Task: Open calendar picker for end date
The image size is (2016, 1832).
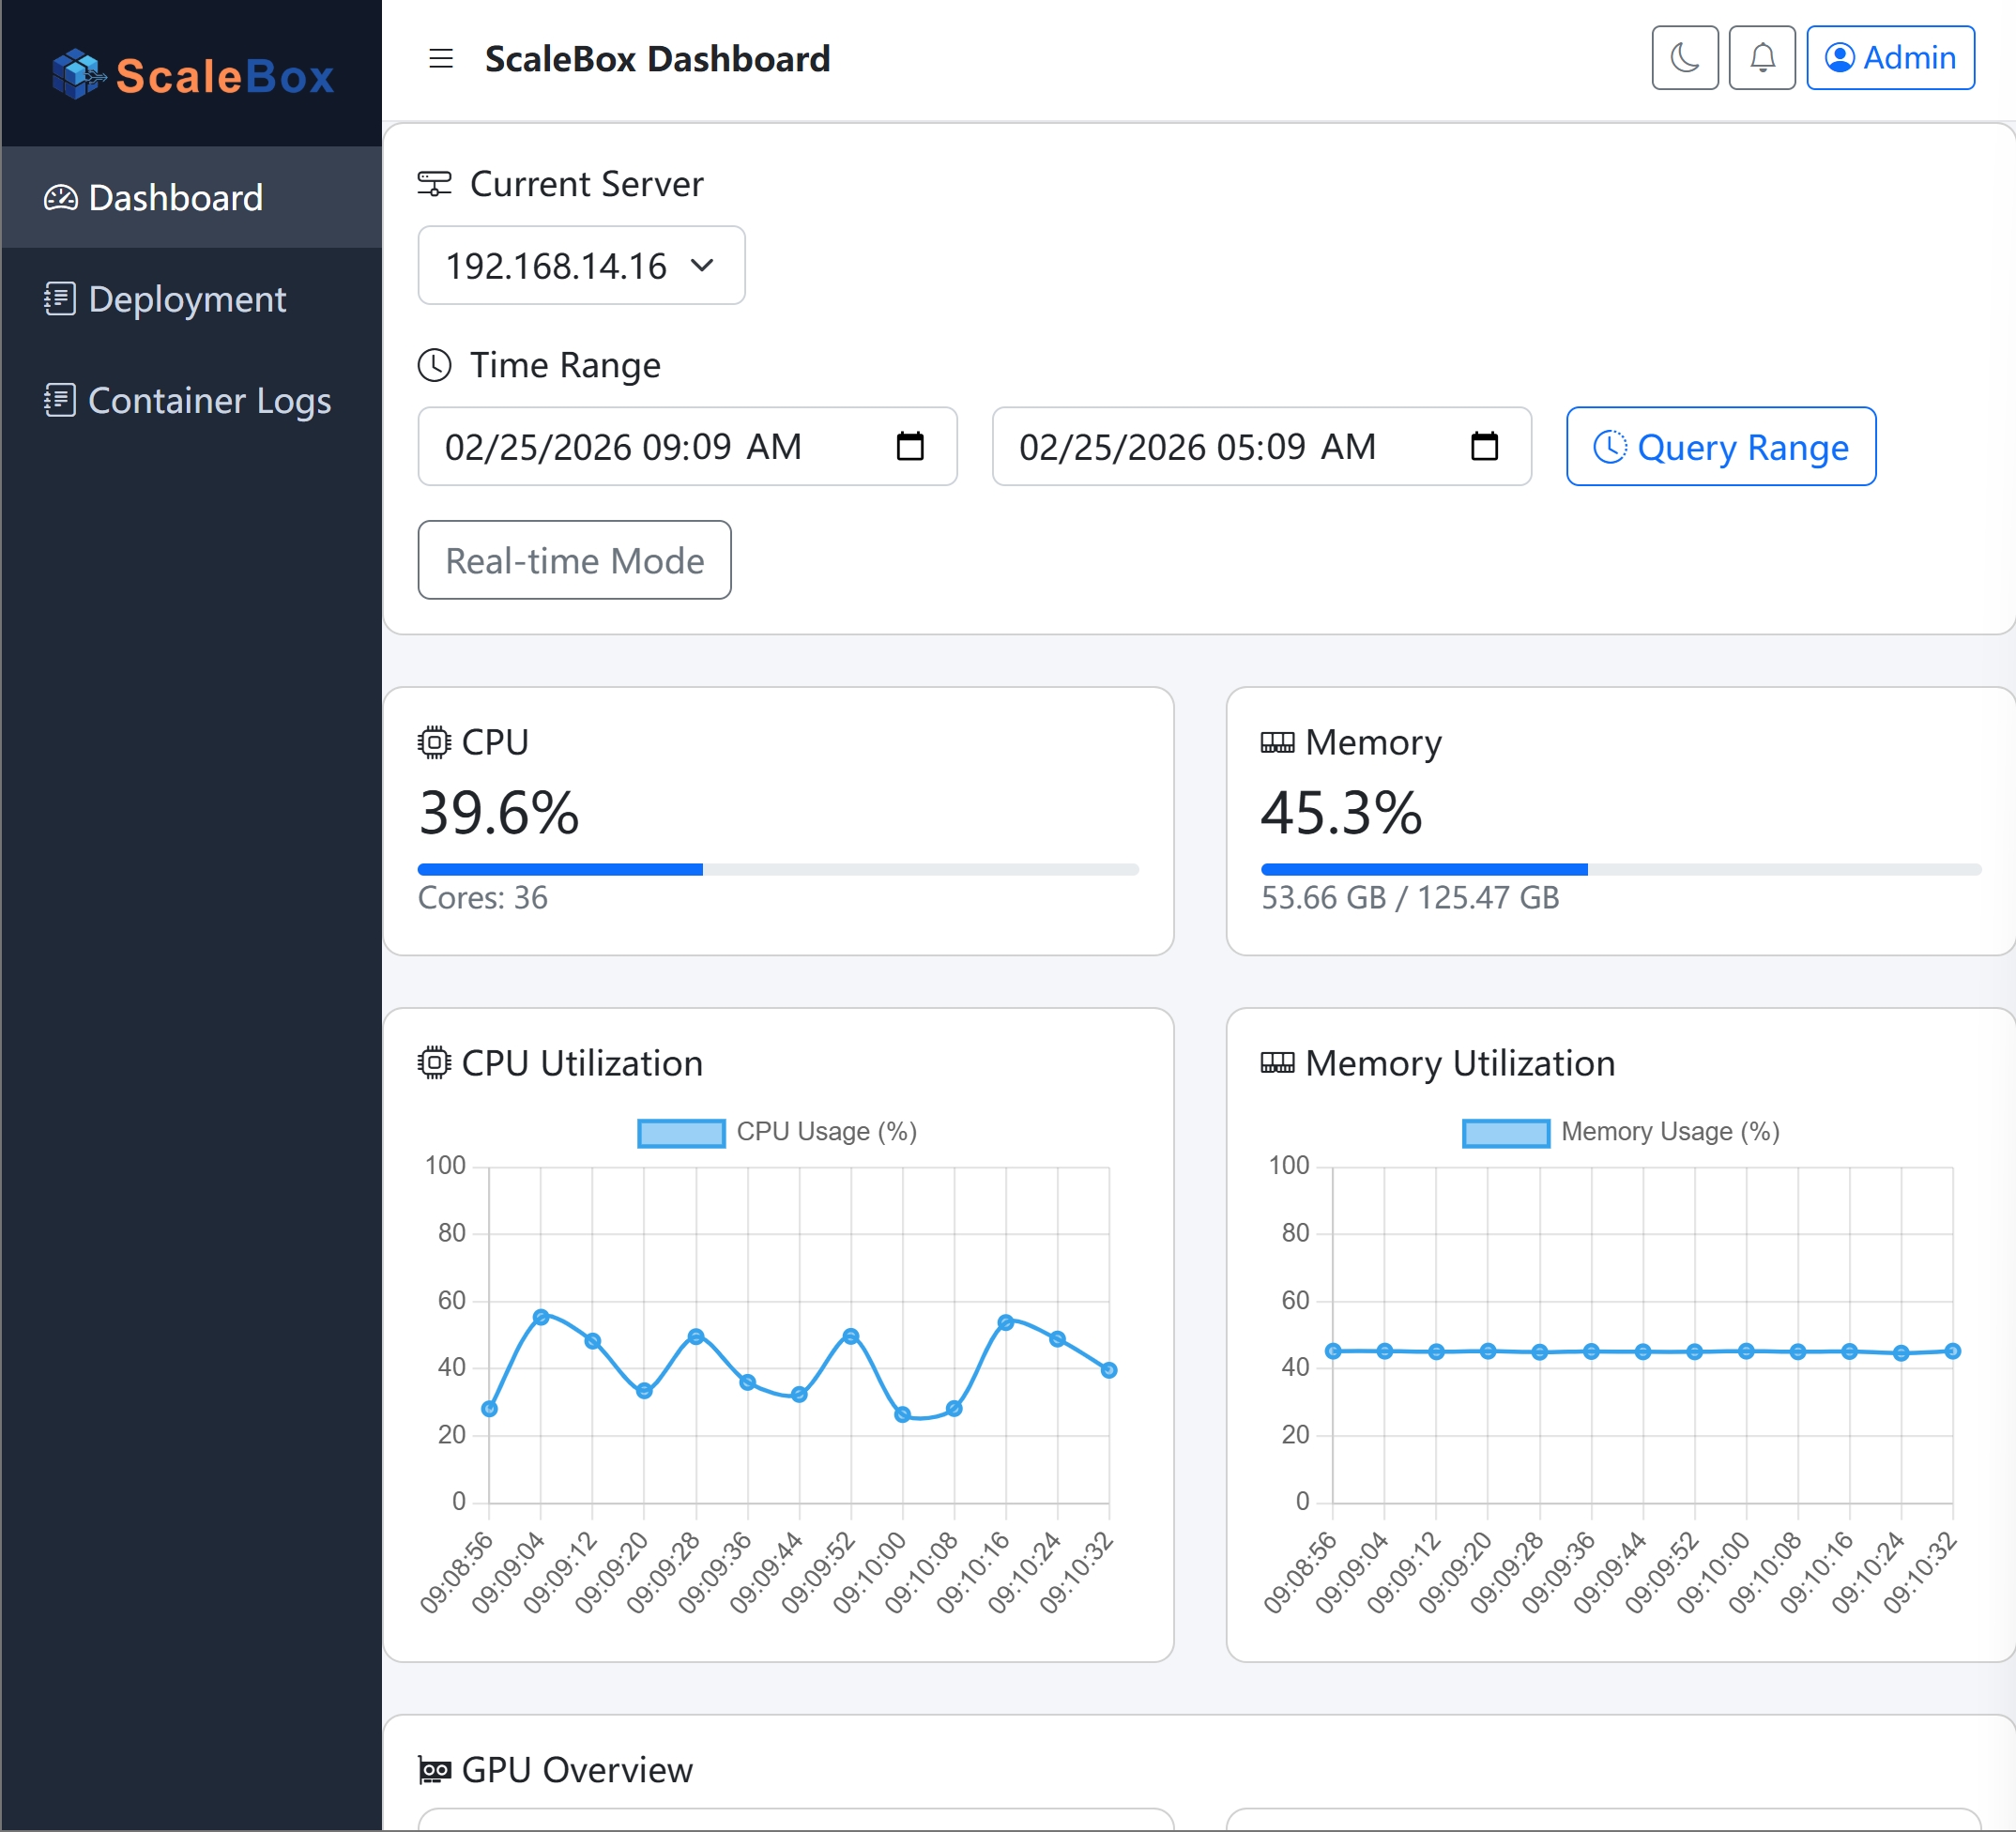Action: pyautogui.click(x=1484, y=446)
